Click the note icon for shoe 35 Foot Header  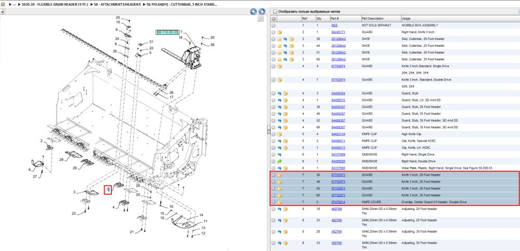[280, 59]
